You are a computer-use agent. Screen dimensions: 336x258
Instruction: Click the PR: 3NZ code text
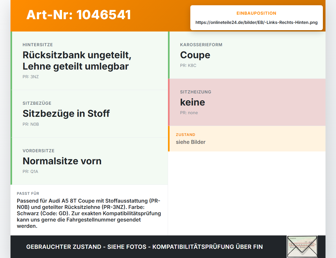[x=31, y=77]
